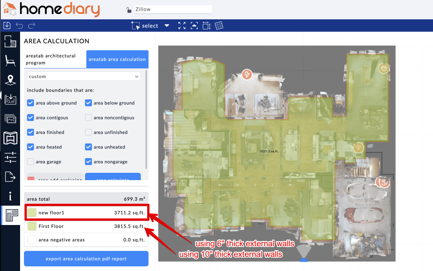The height and width of the screenshot is (271, 433).
Task: Activate the select tool
Action: (144, 26)
